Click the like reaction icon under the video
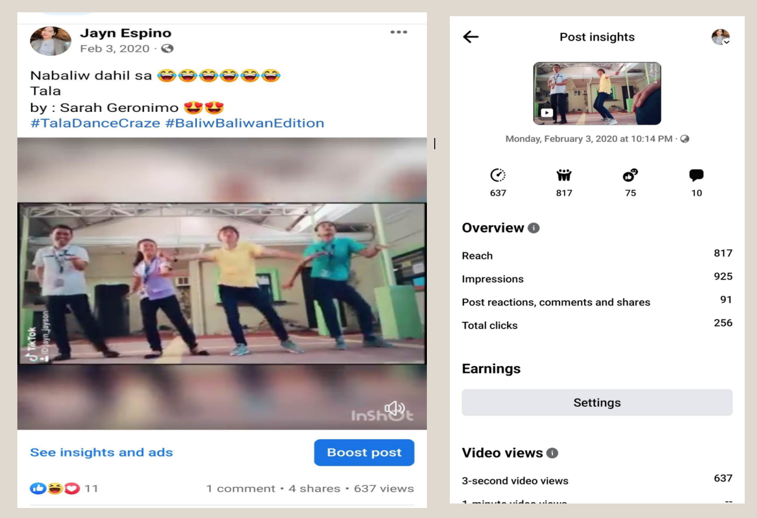Viewport: 757px width, 518px height. point(38,488)
